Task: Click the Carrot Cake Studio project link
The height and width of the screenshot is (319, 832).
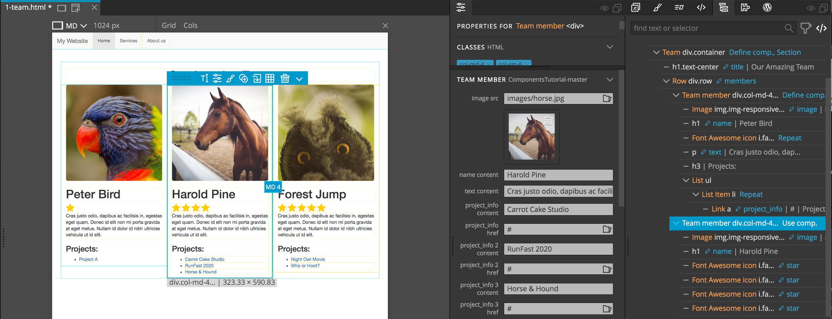Action: click(x=204, y=259)
